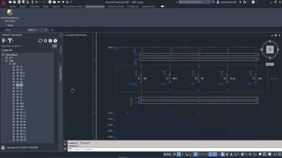Open workspace switching gear in status bar

tap(242, 154)
